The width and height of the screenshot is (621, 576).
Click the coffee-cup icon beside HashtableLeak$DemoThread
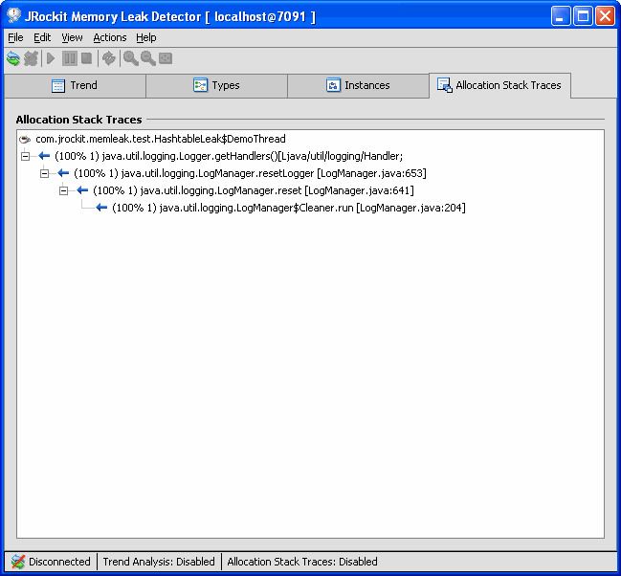(x=25, y=139)
